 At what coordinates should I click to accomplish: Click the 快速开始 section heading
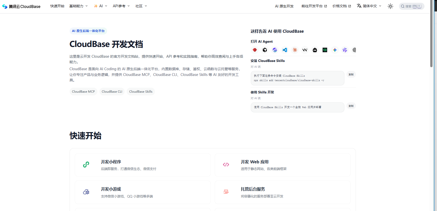pos(85,136)
